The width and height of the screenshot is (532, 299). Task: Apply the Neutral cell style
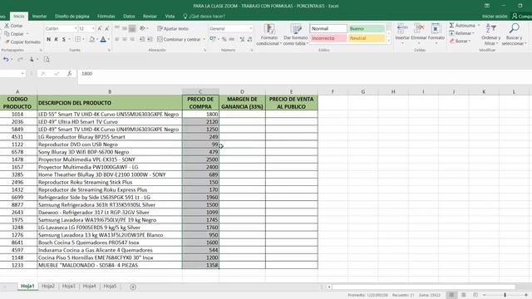coord(367,38)
